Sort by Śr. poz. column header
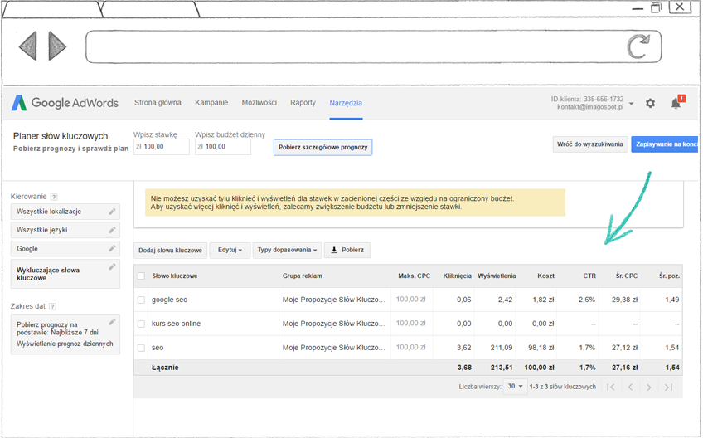703x439 pixels. 669,276
